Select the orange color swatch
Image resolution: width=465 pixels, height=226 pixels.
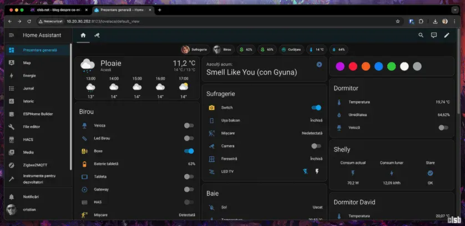pos(366,66)
